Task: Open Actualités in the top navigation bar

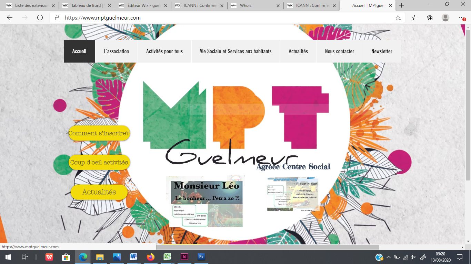Action: pos(298,51)
